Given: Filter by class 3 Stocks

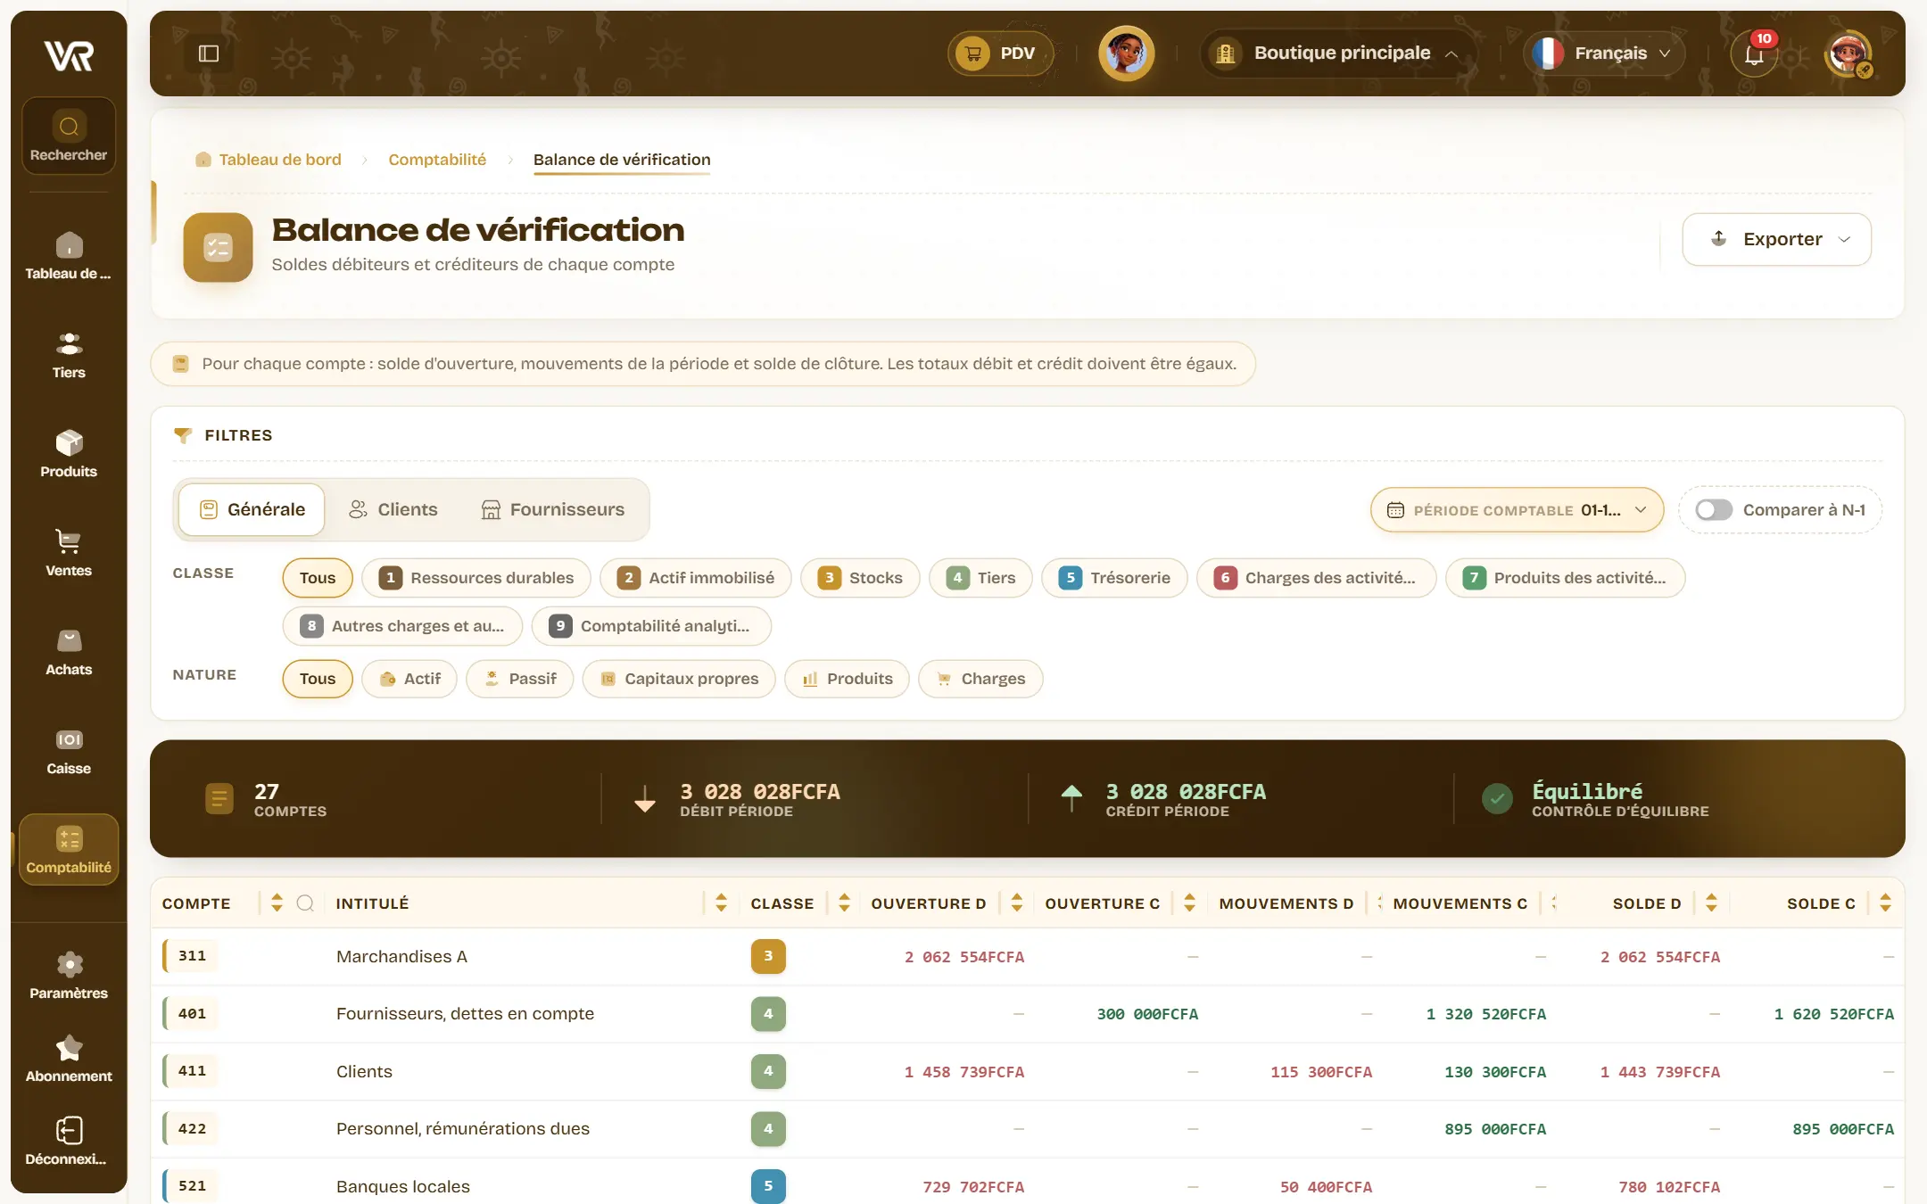Looking at the screenshot, I should [860, 578].
